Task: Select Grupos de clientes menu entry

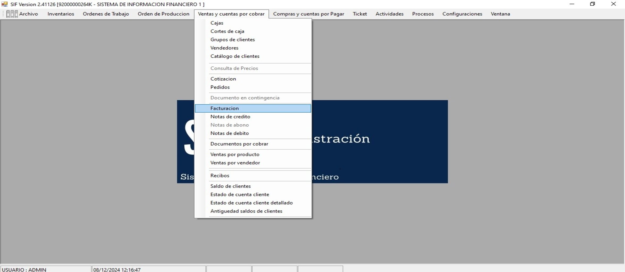Action: pos(253,40)
